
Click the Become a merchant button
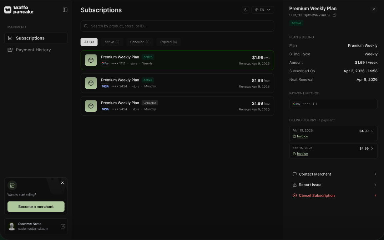click(x=36, y=207)
